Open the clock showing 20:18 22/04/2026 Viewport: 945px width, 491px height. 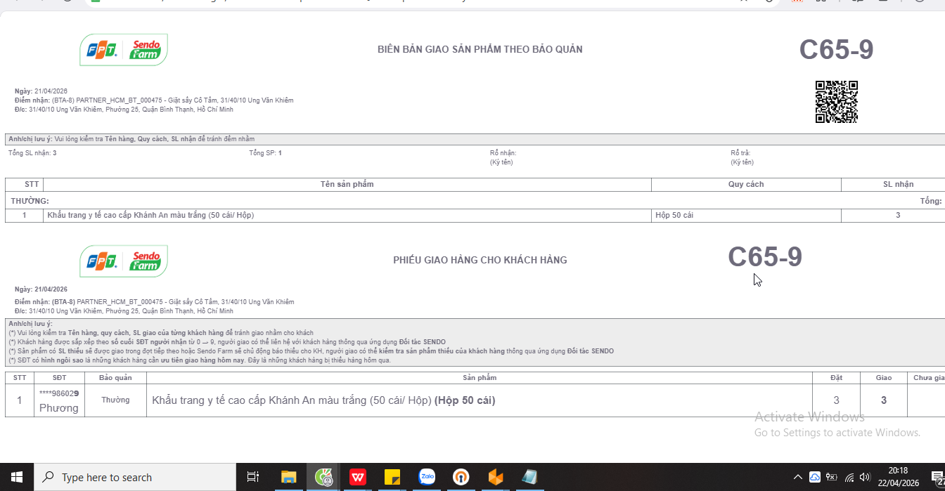(898, 477)
